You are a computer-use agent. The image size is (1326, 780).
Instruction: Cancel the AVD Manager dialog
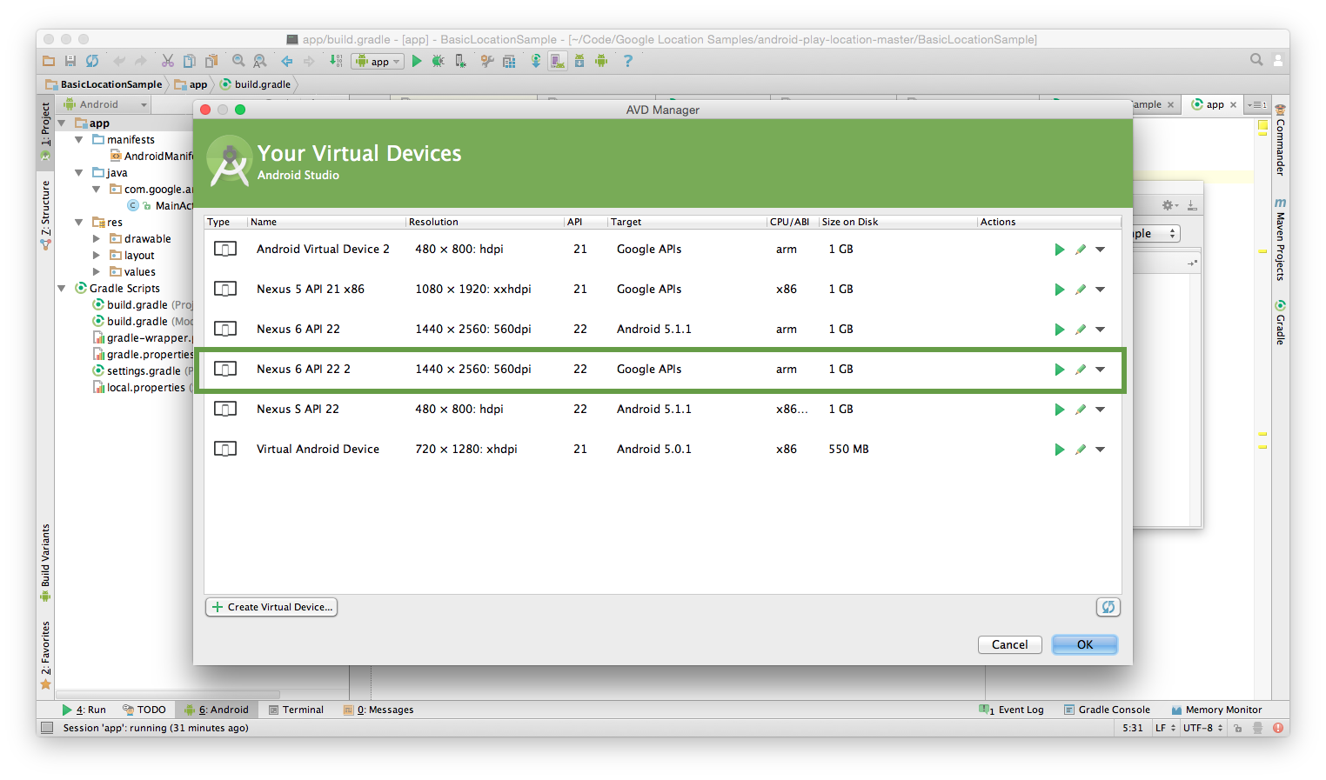coord(1009,644)
